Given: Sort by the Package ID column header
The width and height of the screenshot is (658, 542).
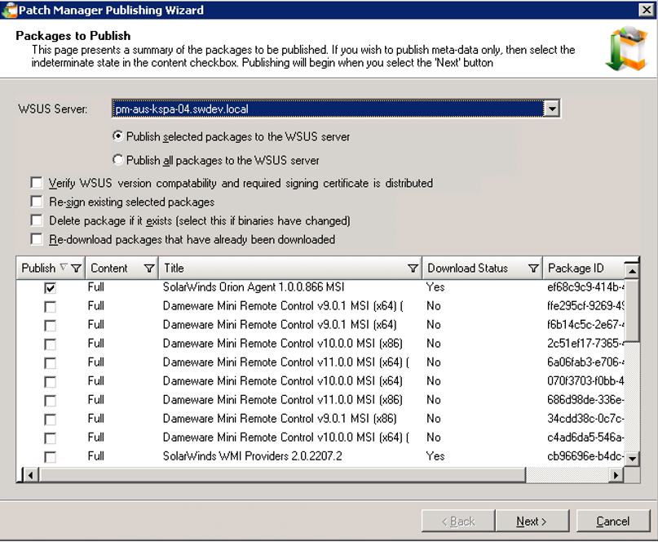Looking at the screenshot, I should (581, 269).
